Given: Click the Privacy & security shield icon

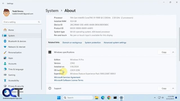Looking at the screenshot, I should tap(5, 86).
